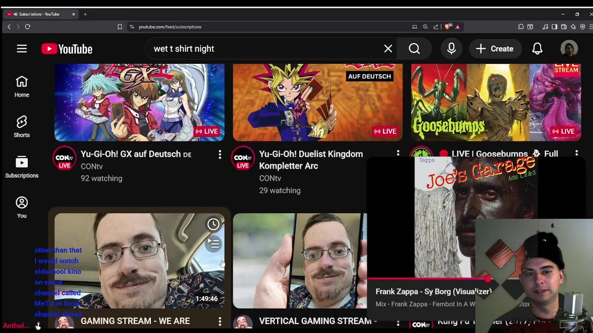Open Yu-Gi-Oh! Duelist Kingdom Kompletter Arc title
Image resolution: width=593 pixels, height=333 pixels.
311,160
